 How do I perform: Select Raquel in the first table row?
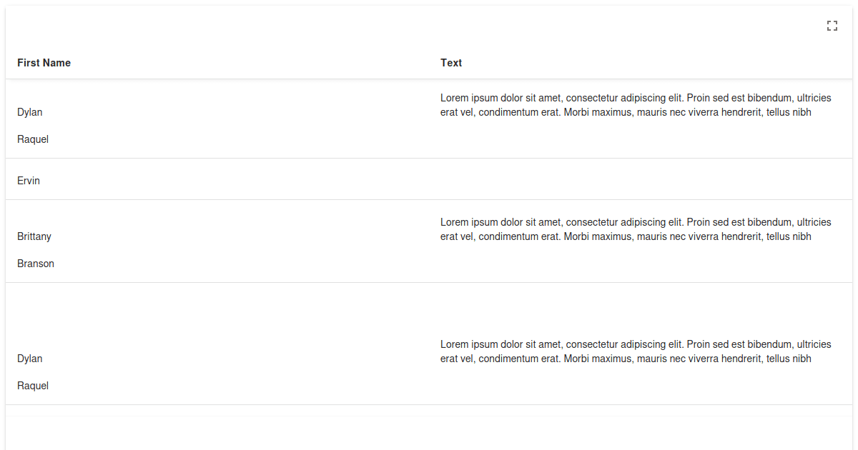(33, 139)
